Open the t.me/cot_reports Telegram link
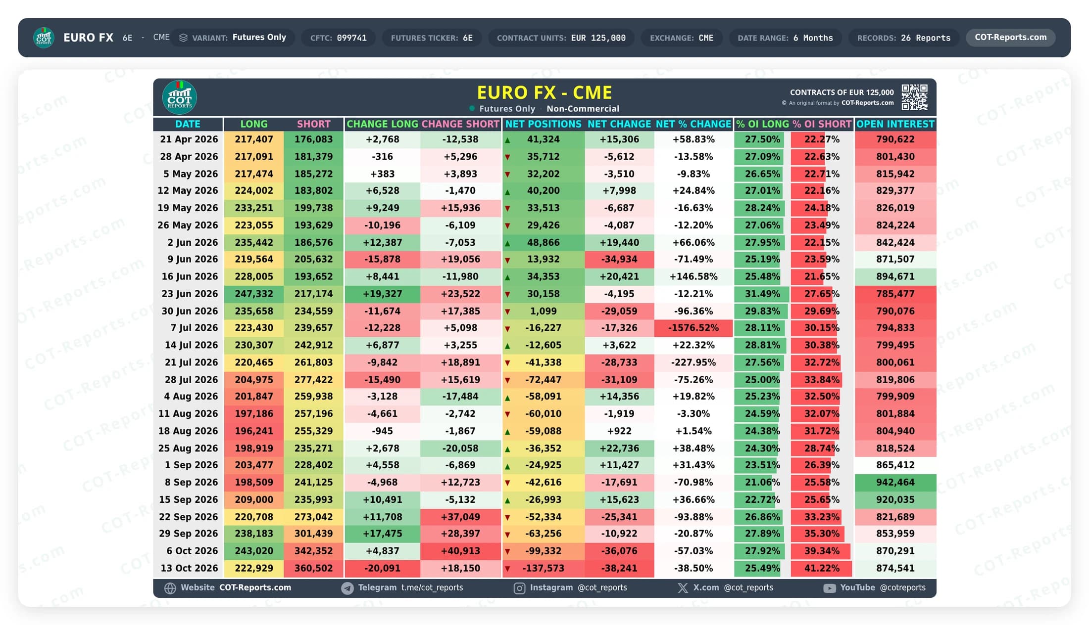The image size is (1089, 625). tap(402, 587)
